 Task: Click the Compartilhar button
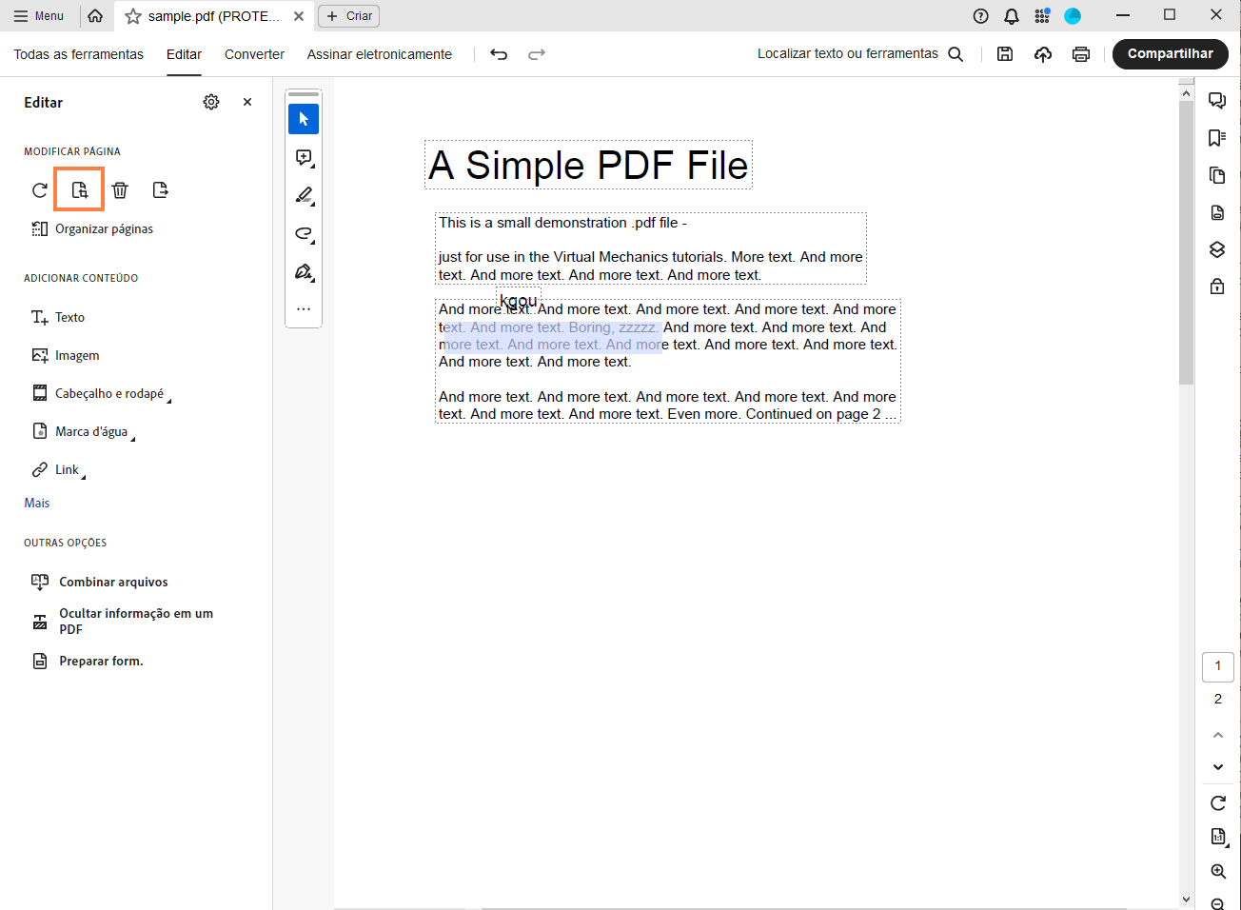(x=1170, y=54)
